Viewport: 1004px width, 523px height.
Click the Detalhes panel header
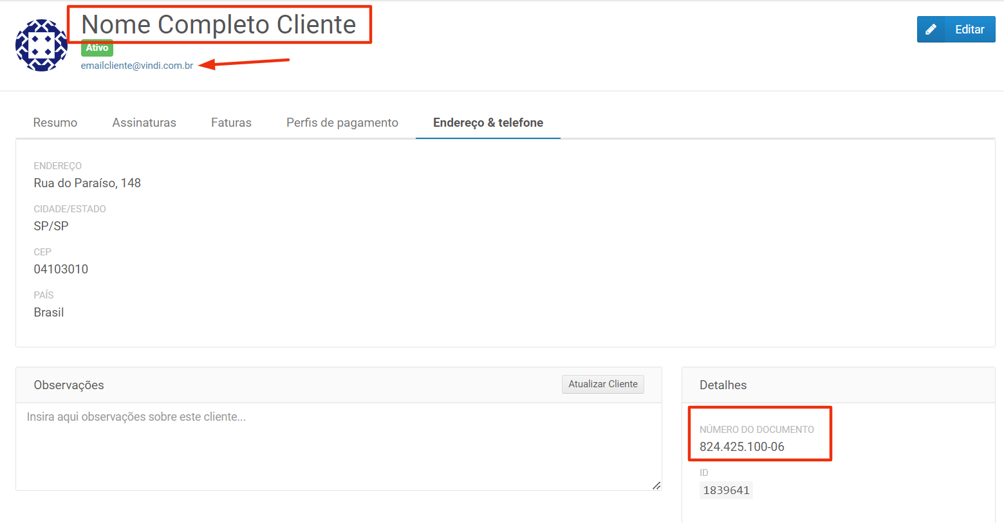tap(723, 385)
